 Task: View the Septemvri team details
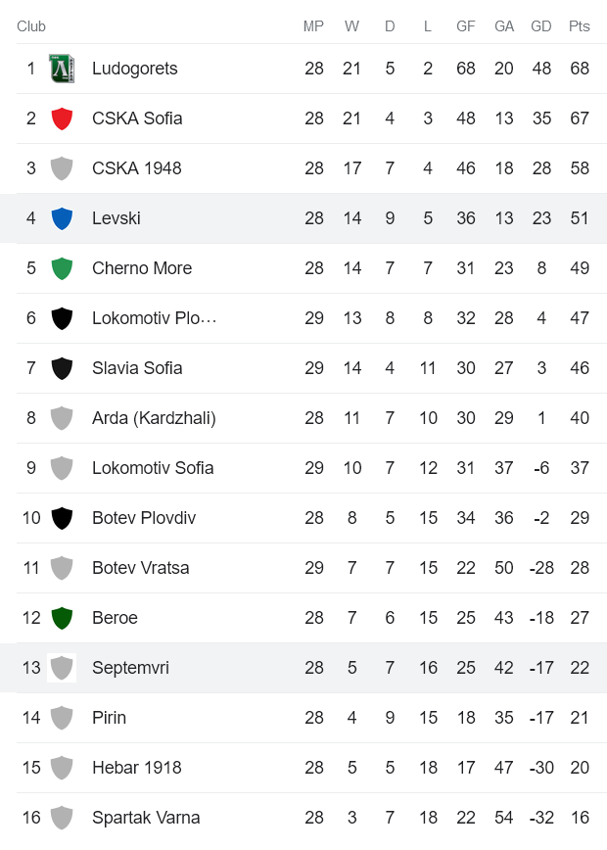130,668
